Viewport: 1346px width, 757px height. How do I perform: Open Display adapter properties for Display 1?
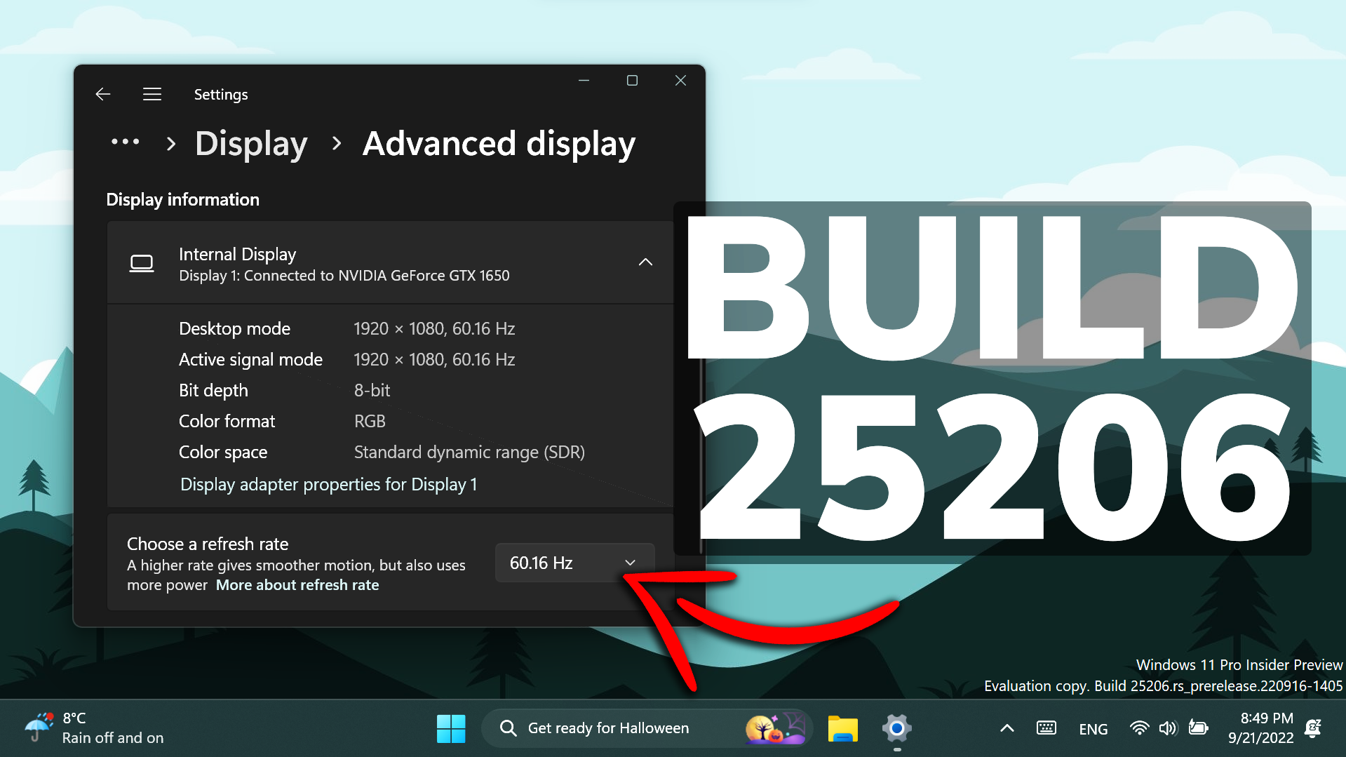click(328, 484)
